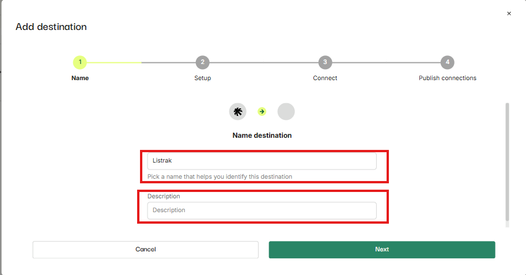
Task: Click the name helper text below field
Action: [220, 176]
